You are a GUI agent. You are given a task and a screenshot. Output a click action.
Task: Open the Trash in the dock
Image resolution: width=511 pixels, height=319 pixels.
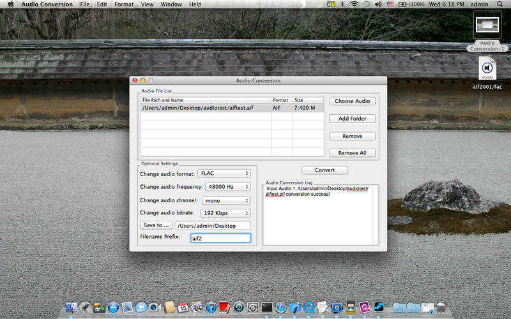click(440, 308)
